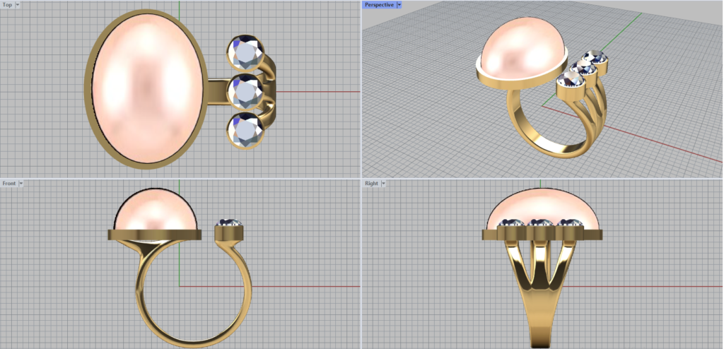This screenshot has width=724, height=349.
Task: Click the Perspective viewport title label
Action: click(380, 4)
